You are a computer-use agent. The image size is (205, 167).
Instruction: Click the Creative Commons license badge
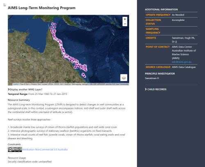tap(15, 149)
